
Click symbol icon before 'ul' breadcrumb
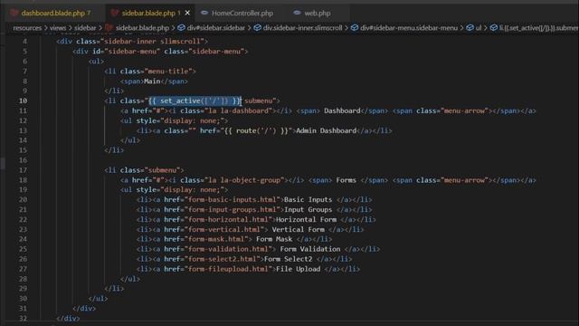click(470, 28)
